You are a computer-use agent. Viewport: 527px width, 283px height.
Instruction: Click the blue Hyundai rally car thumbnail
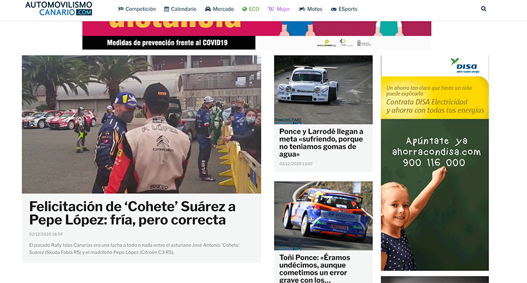[x=323, y=216]
